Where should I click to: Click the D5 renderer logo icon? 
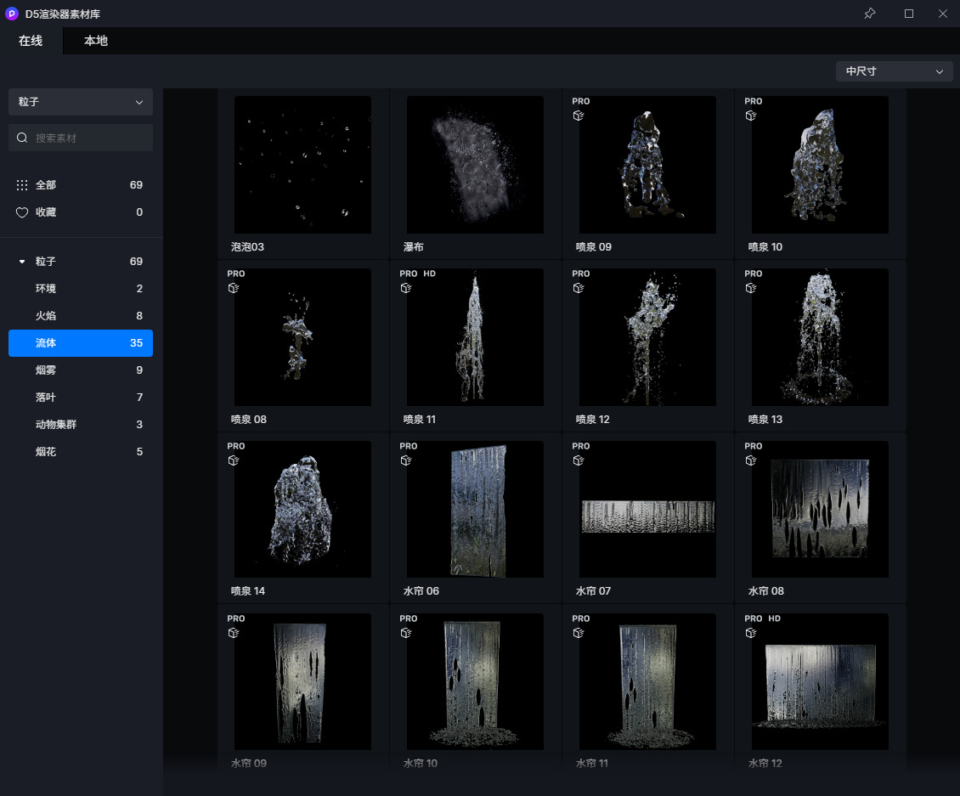[x=12, y=14]
